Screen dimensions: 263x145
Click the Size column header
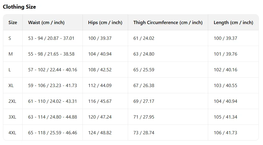click(x=13, y=23)
